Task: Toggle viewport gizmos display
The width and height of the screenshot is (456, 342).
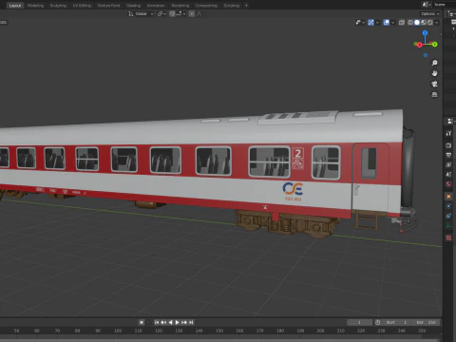Action: [x=370, y=23]
